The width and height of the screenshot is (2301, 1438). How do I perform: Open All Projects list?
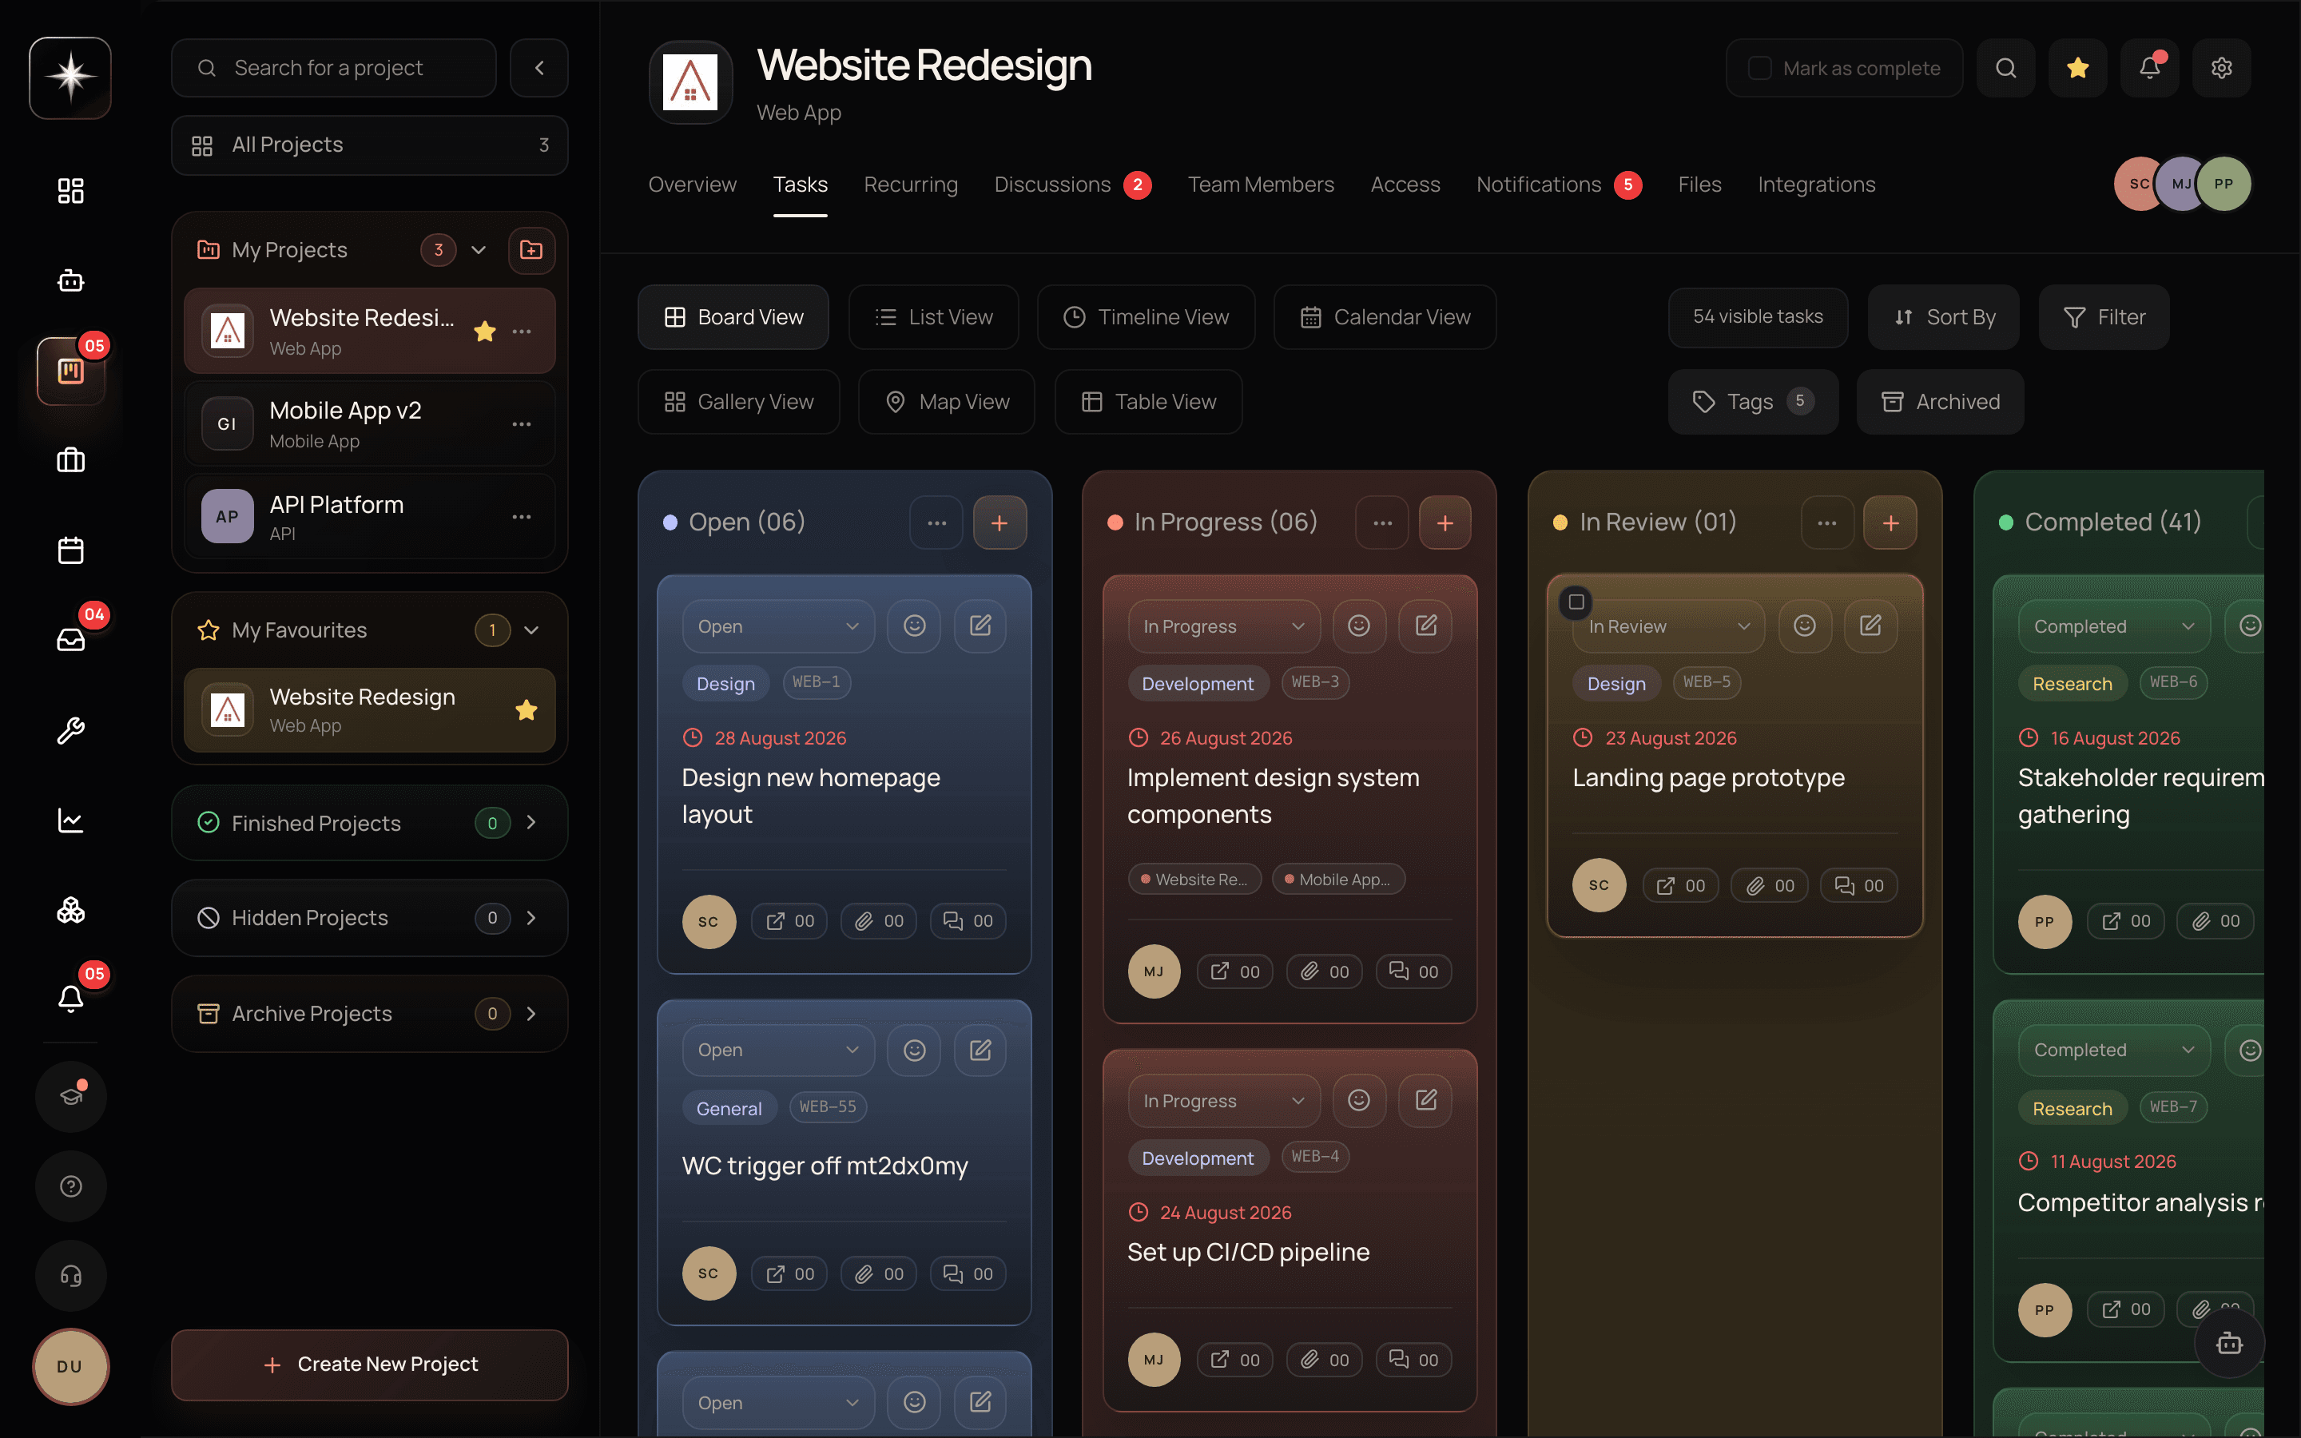[x=370, y=145]
